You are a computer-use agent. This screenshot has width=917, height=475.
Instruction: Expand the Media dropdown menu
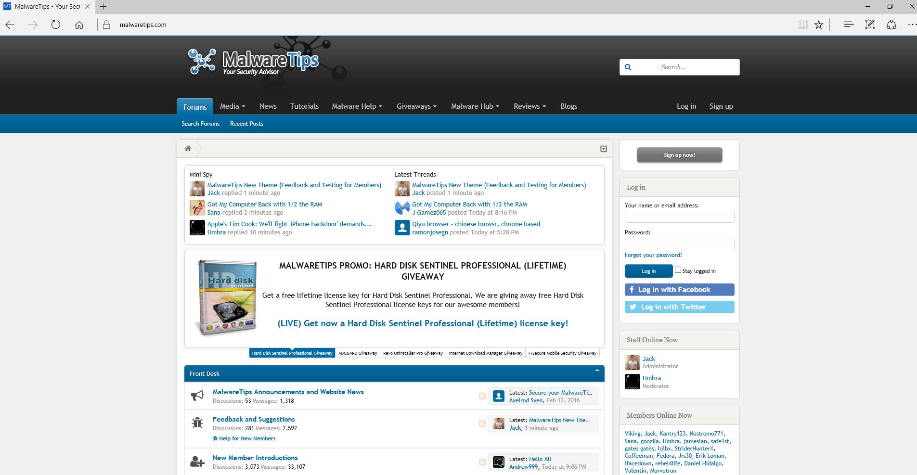point(232,106)
